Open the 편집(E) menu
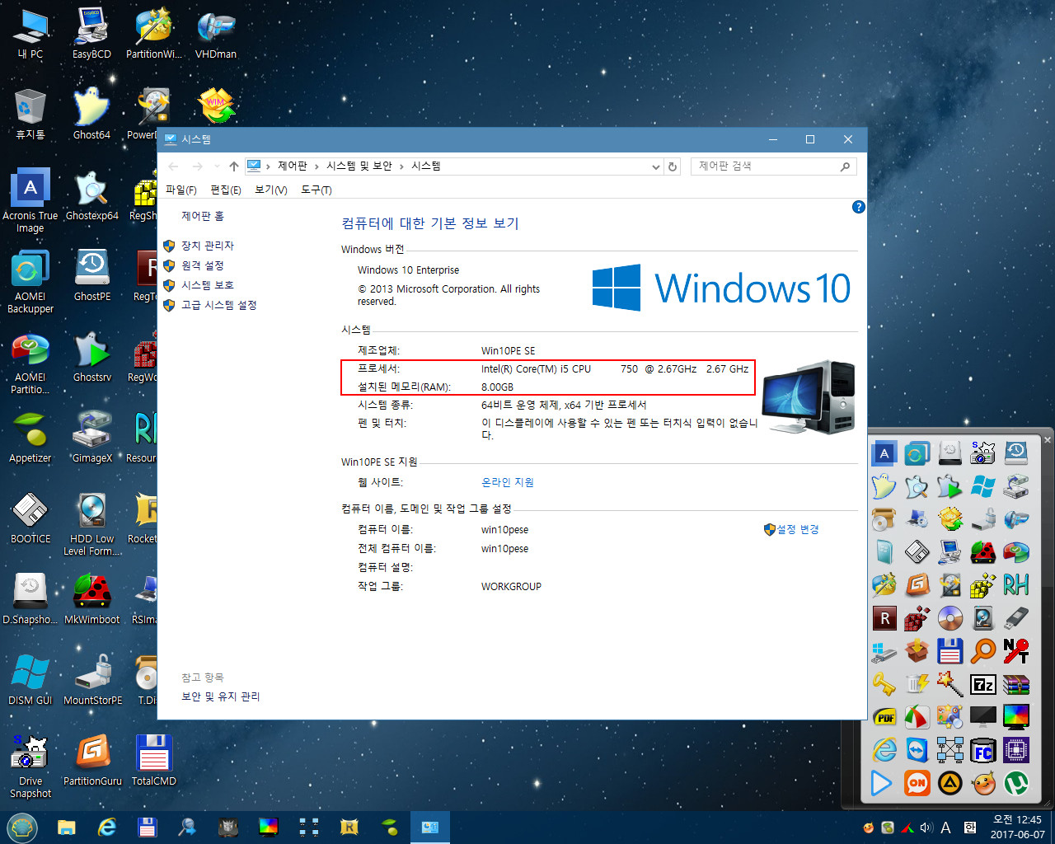This screenshot has height=844, width=1055. click(226, 190)
